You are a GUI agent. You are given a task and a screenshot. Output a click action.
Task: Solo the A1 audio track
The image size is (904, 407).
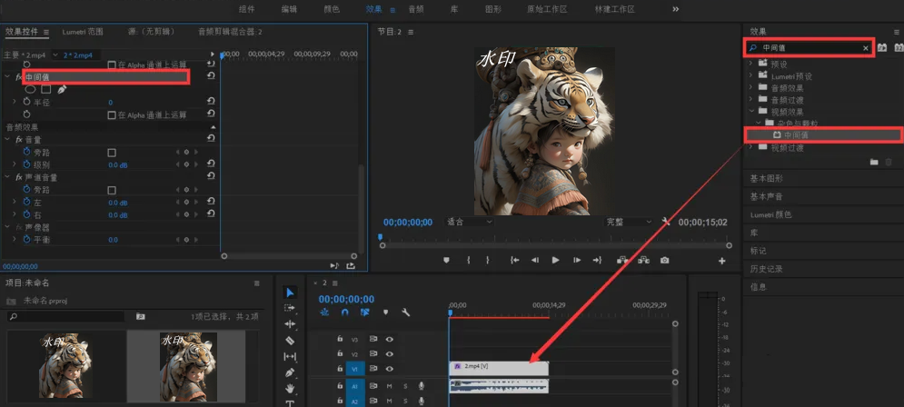(405, 386)
